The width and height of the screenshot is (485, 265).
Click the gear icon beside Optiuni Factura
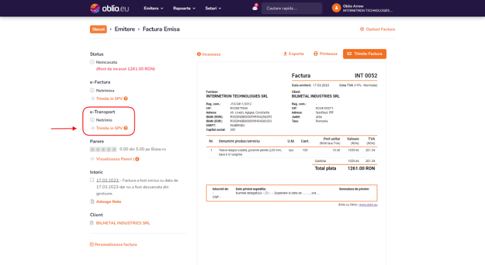pyautogui.click(x=362, y=29)
